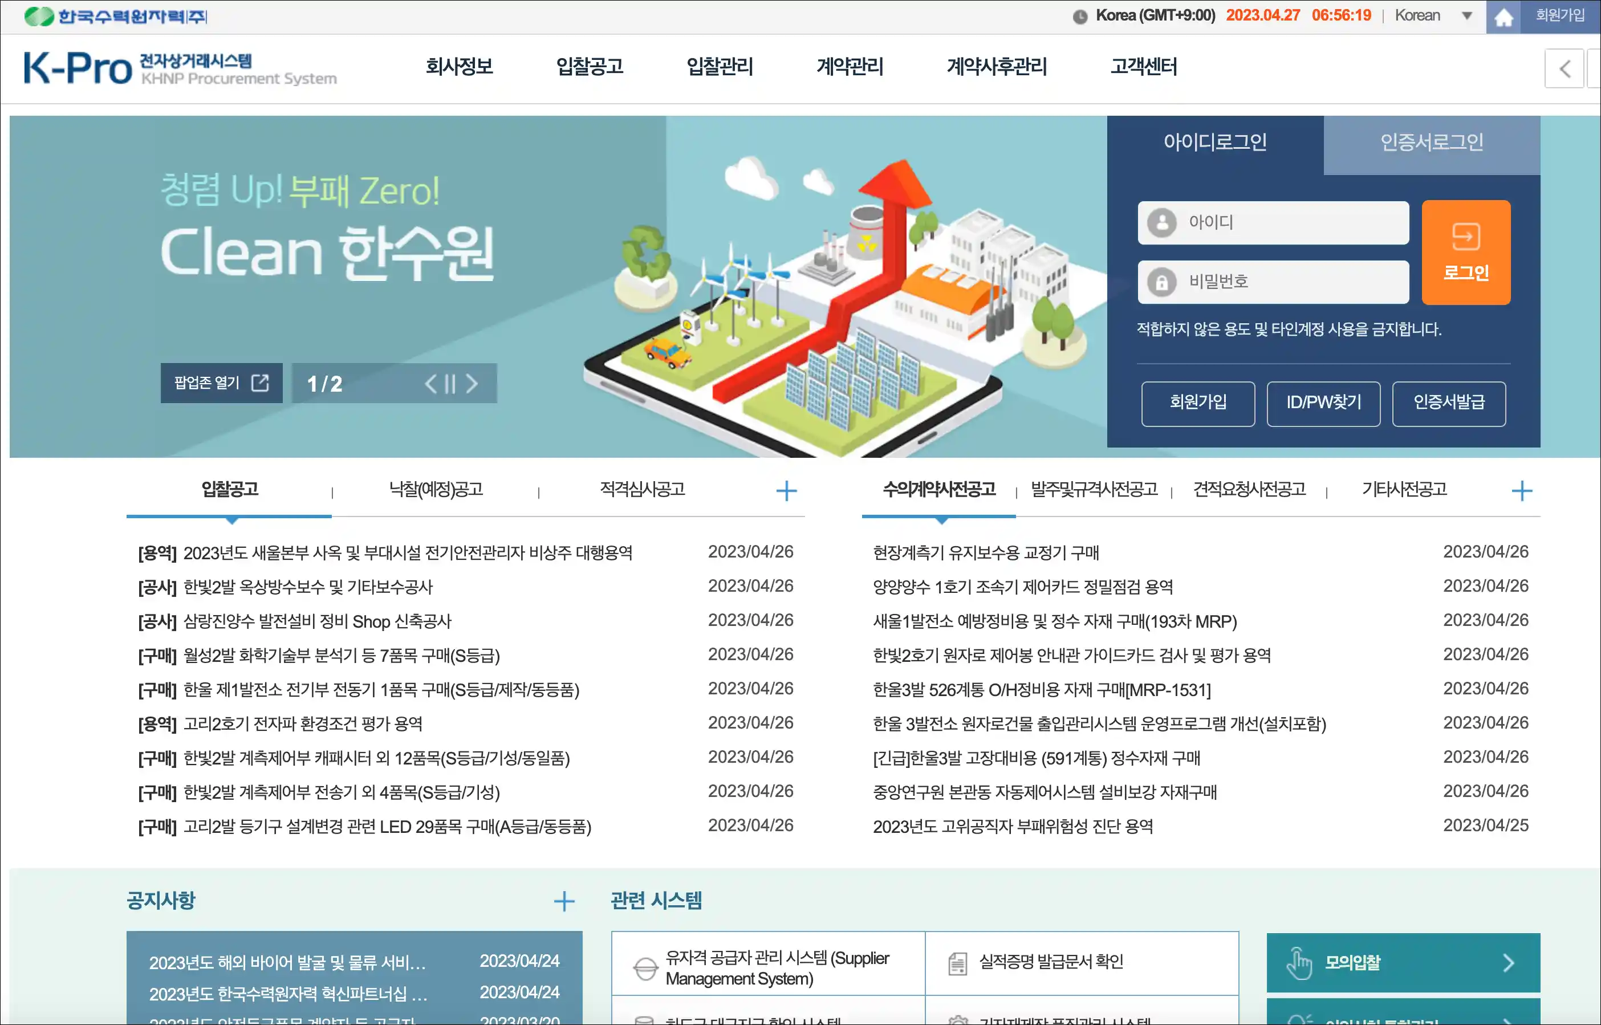Select the 견적요청사전공고 tab

click(x=1250, y=490)
